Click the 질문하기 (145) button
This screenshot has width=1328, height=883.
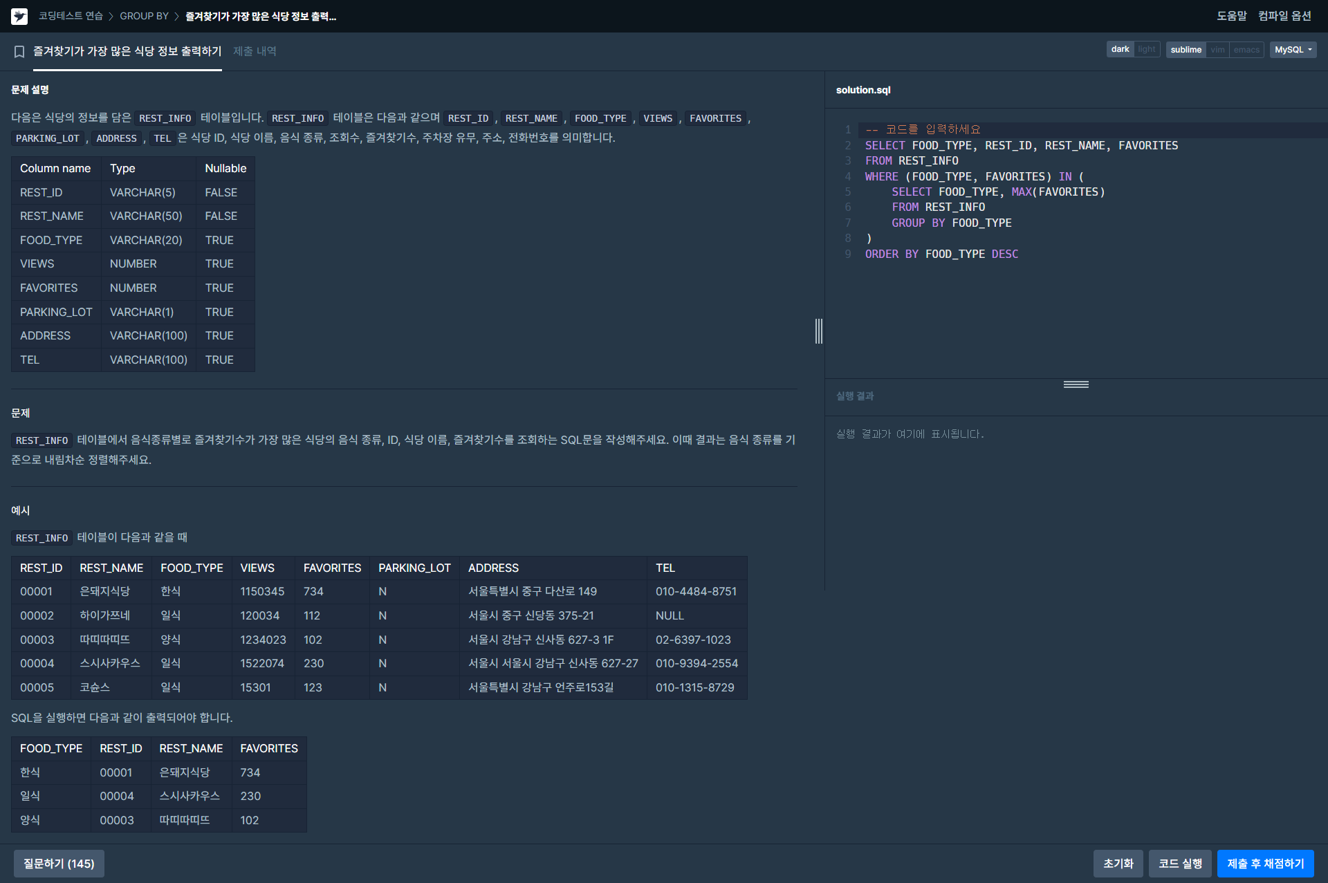coord(59,864)
